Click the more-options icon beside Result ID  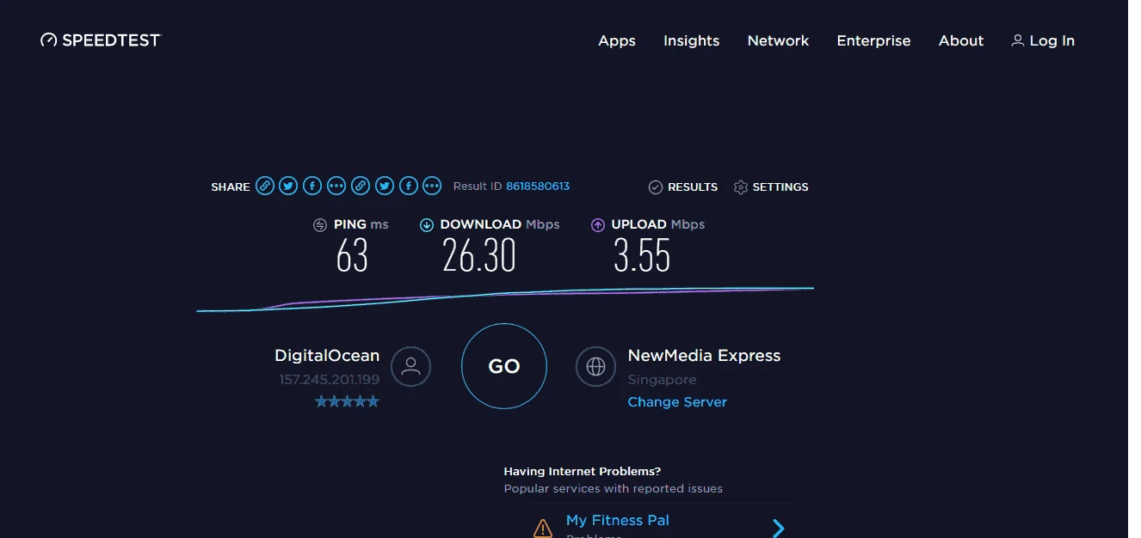point(433,186)
